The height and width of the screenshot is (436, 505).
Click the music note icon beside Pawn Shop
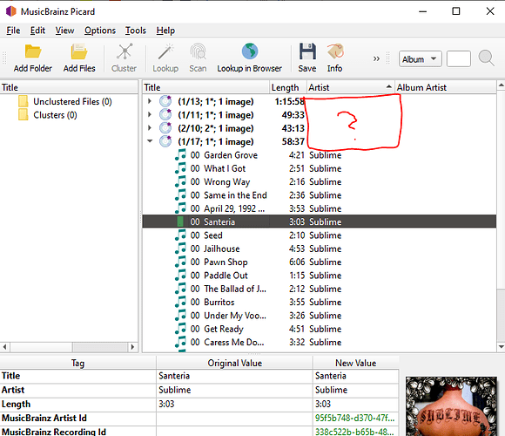181,262
